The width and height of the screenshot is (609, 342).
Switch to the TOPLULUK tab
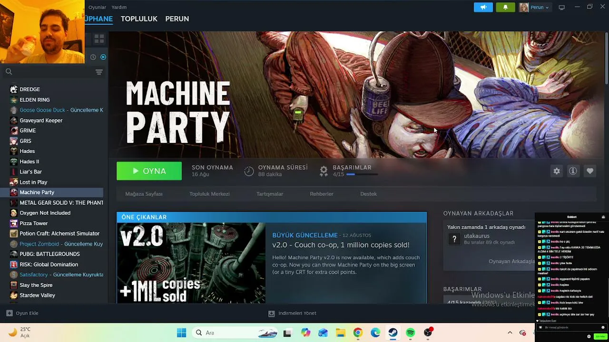click(x=139, y=19)
